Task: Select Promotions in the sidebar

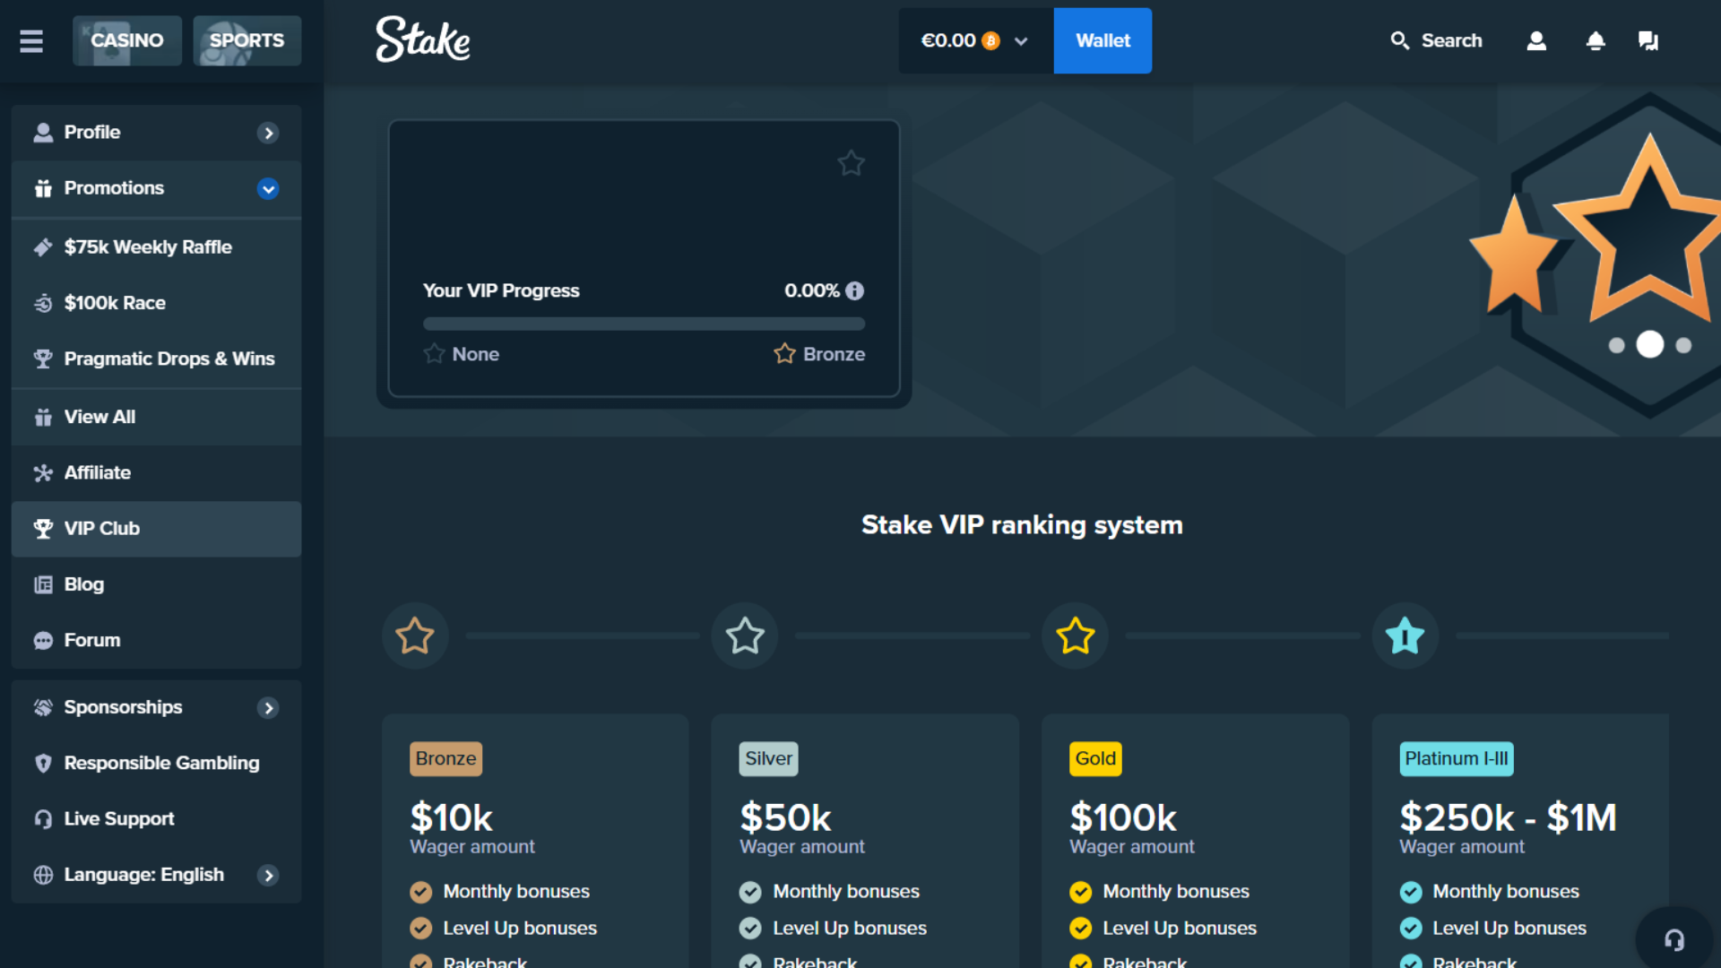Action: tap(156, 188)
